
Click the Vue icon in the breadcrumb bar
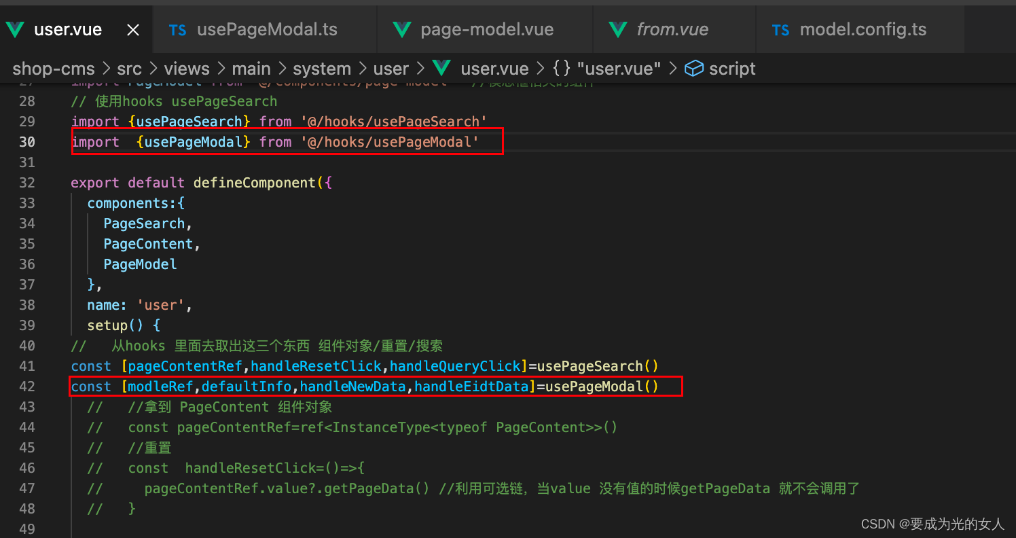pos(442,68)
